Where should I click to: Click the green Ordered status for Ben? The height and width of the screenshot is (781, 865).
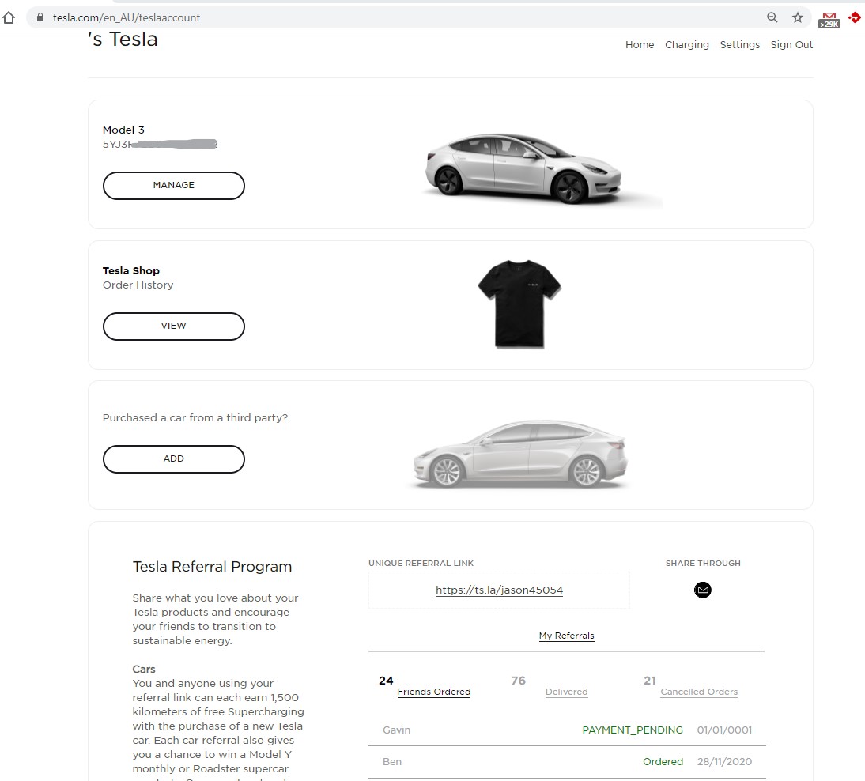(x=663, y=762)
